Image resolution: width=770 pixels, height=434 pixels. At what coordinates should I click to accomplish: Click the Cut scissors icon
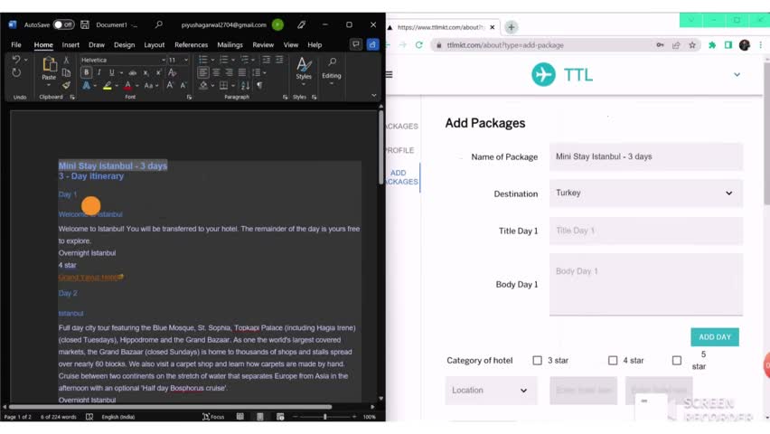66,60
